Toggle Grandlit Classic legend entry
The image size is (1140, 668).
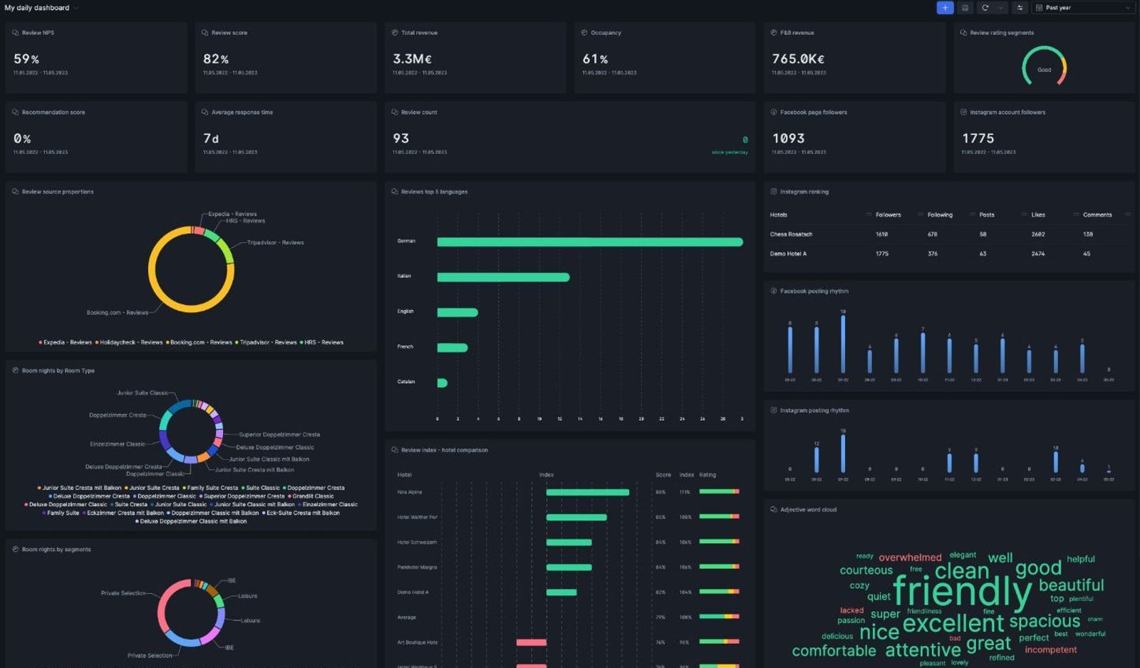tap(311, 496)
